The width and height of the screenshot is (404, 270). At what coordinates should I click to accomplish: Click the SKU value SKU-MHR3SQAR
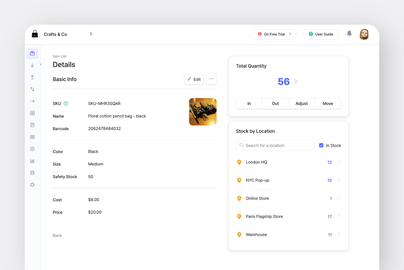(104, 103)
